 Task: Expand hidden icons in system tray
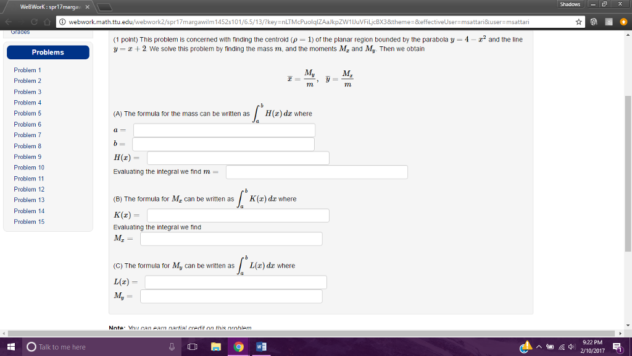(x=539, y=347)
